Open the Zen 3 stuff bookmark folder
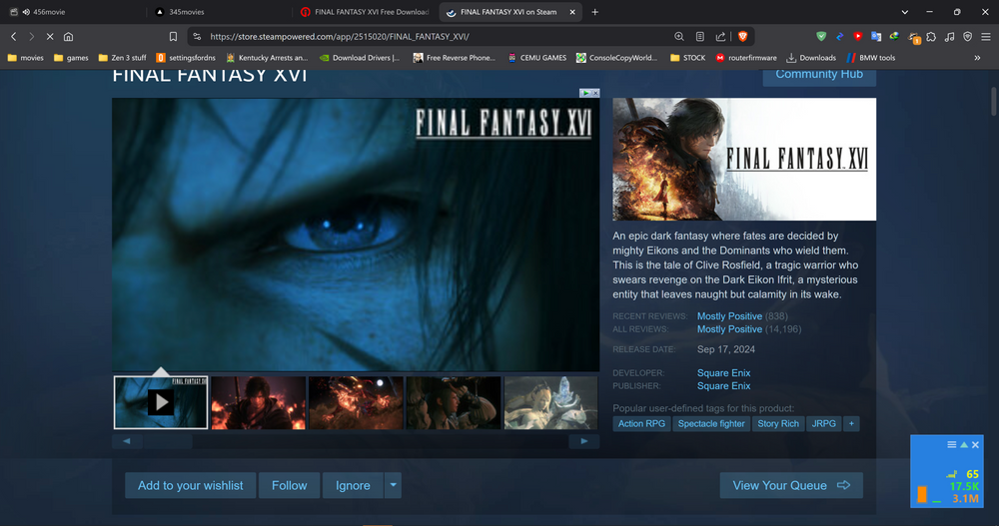The image size is (999, 526). (x=122, y=58)
